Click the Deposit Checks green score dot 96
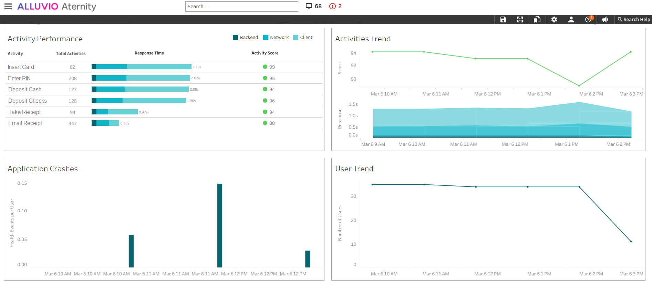 pos(265,101)
